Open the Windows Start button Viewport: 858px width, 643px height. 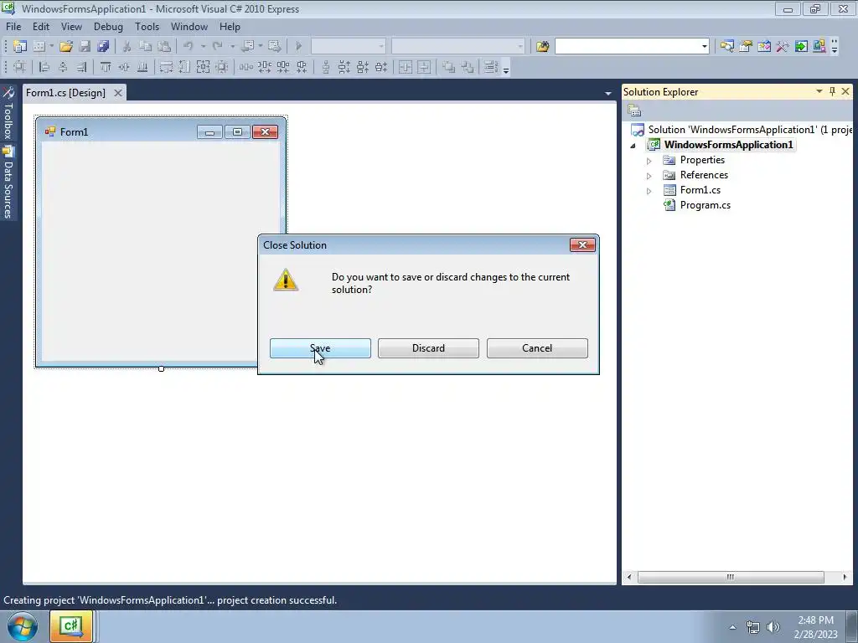point(23,626)
